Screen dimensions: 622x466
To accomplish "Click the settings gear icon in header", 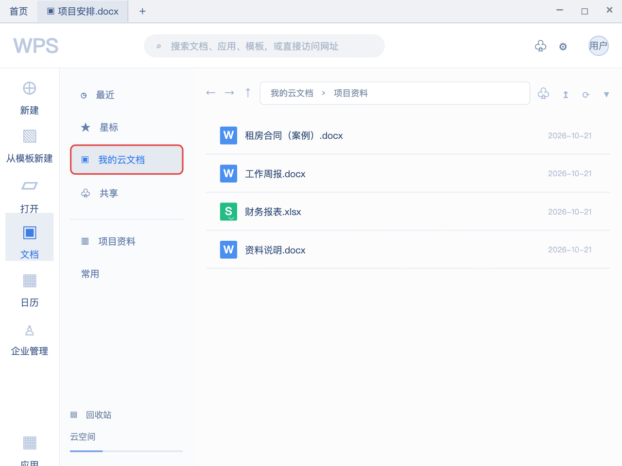I will tap(563, 47).
